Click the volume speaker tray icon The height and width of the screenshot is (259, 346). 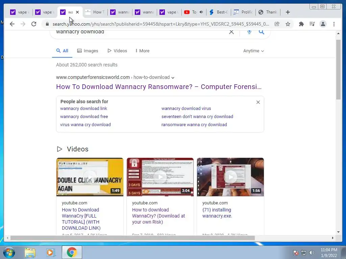point(312,253)
